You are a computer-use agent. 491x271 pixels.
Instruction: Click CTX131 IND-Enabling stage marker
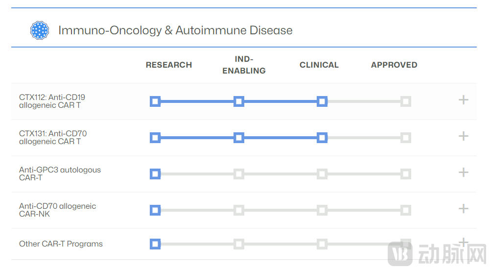point(239,138)
